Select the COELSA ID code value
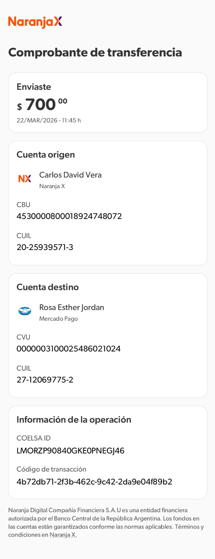215x559 pixels. pos(71,450)
